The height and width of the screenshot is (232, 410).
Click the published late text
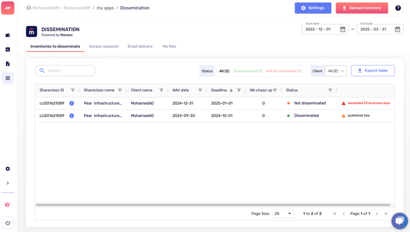359,115
